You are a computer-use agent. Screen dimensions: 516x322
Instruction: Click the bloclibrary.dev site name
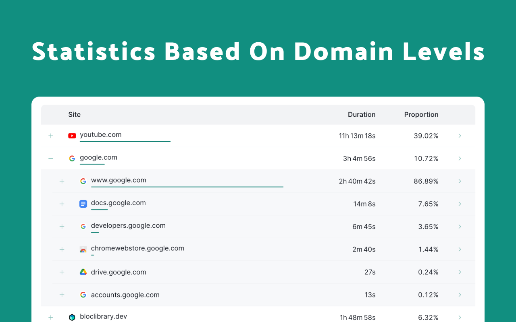[104, 316]
